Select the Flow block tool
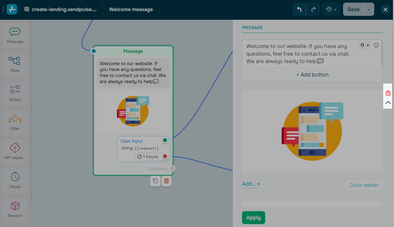The width and height of the screenshot is (394, 227). pyautogui.click(x=15, y=65)
